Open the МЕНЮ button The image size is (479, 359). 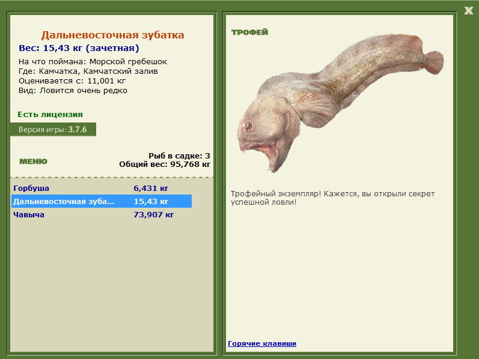pos(33,161)
